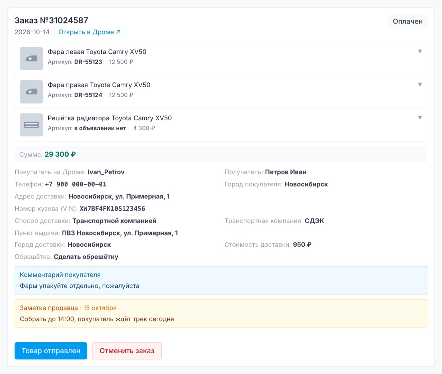This screenshot has height=374, width=442.
Task: Click recipient name Петров Иван
Action: click(286, 172)
